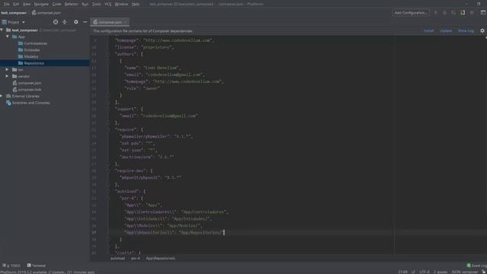Viewport: 487px width, 274px height.
Task: Select the Controladores folder
Action: pyautogui.click(x=36, y=43)
